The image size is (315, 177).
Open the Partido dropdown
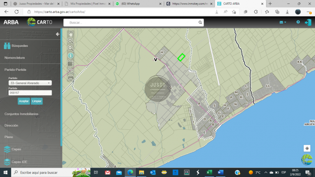30,83
